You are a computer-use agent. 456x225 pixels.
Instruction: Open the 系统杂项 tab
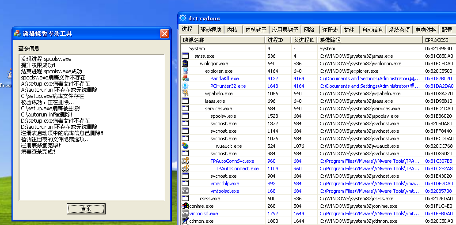pos(399,30)
